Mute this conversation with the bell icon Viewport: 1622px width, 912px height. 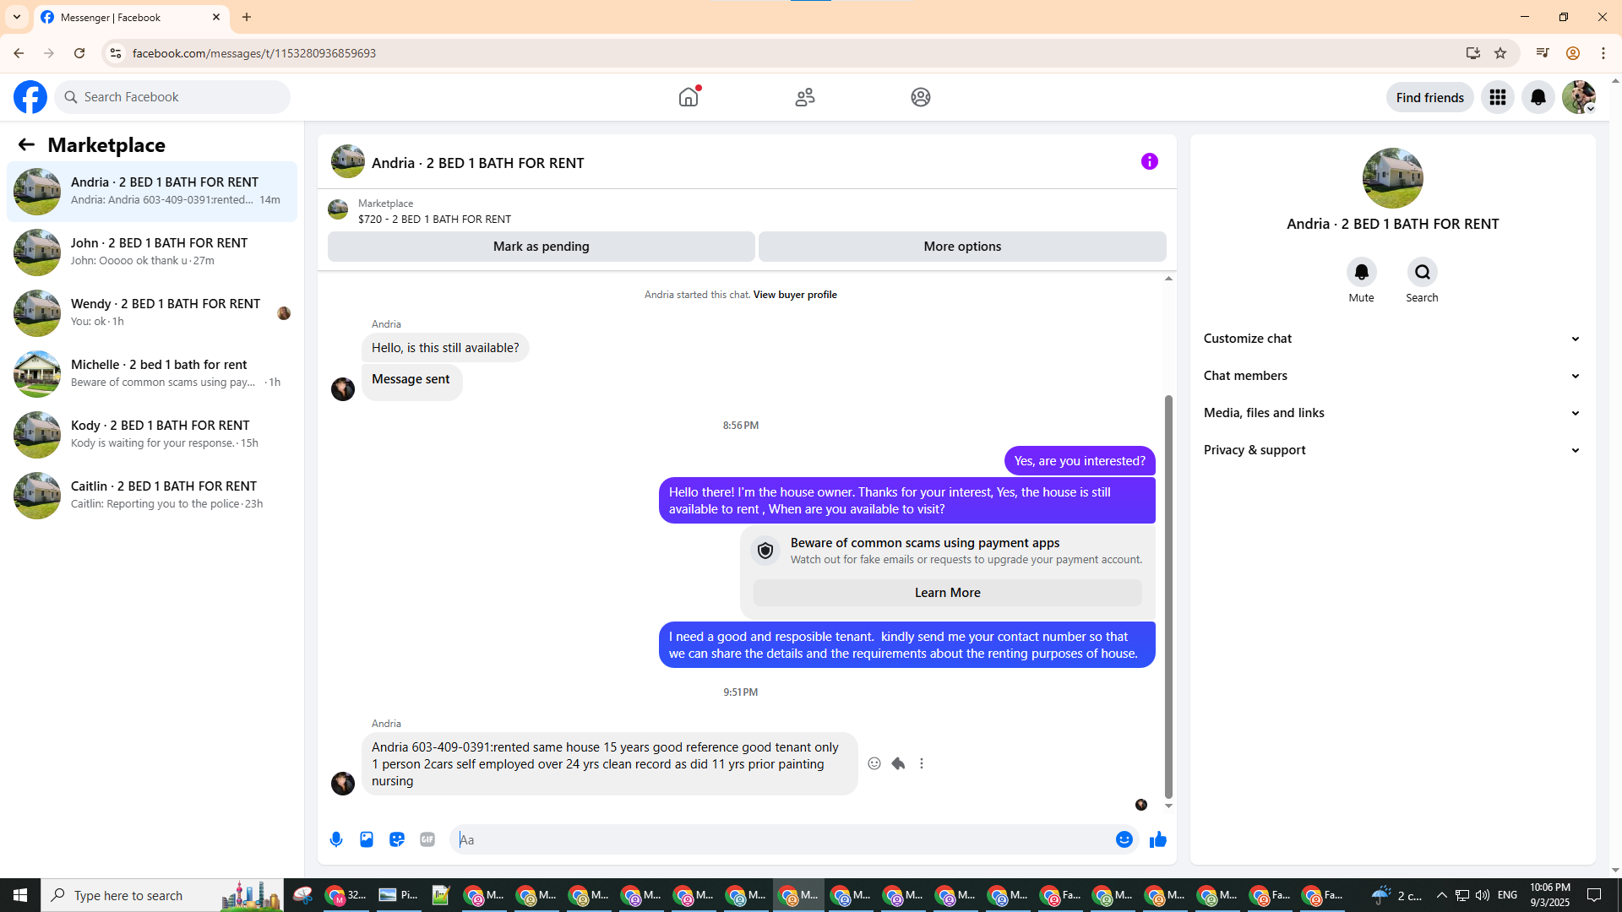point(1362,272)
